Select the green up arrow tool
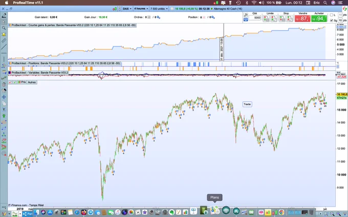The height and width of the screenshot is (217, 348). (x=4, y=116)
